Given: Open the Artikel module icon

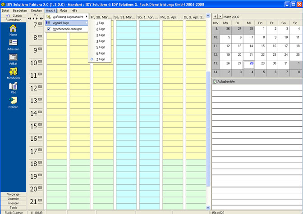Looking at the screenshot, I should [13, 58].
